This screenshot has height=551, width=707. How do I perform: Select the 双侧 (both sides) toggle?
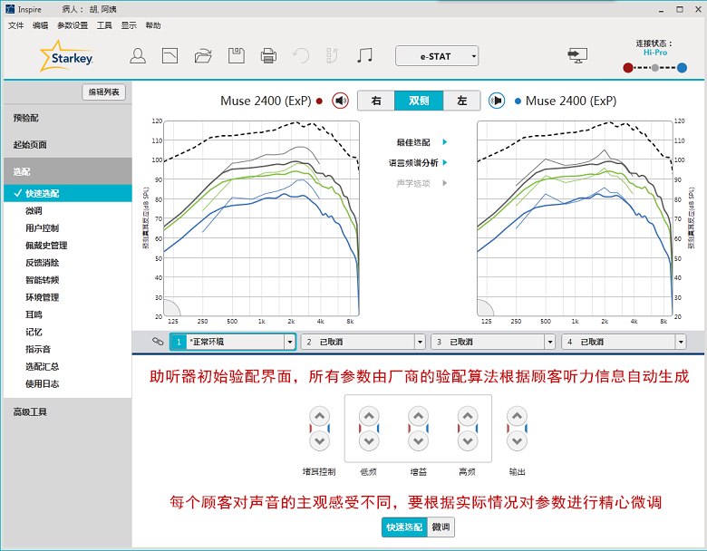[419, 101]
